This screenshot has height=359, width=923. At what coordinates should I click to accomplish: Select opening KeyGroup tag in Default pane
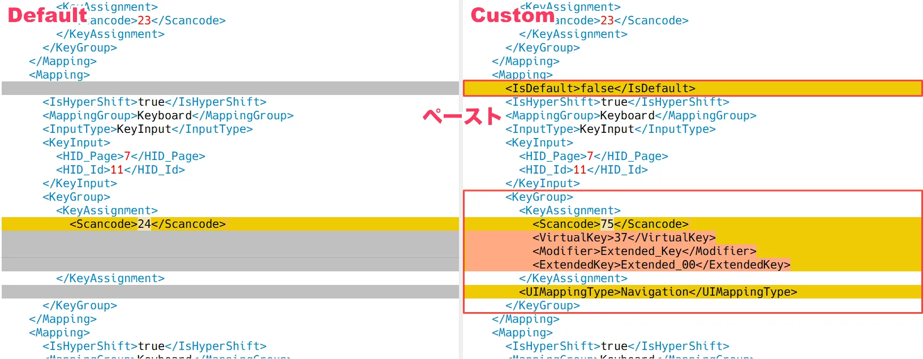(x=76, y=197)
